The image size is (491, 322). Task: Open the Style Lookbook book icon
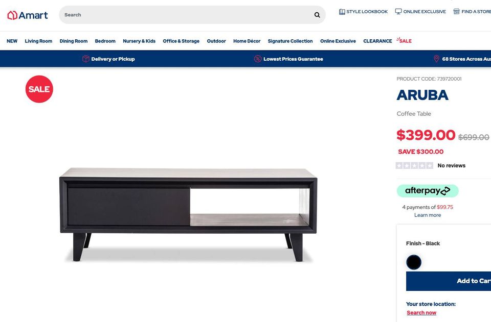[342, 12]
